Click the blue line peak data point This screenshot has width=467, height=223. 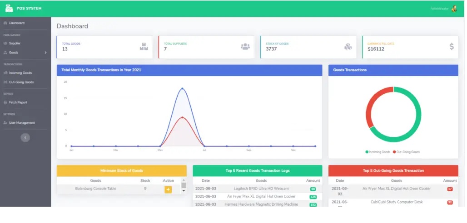183,88
